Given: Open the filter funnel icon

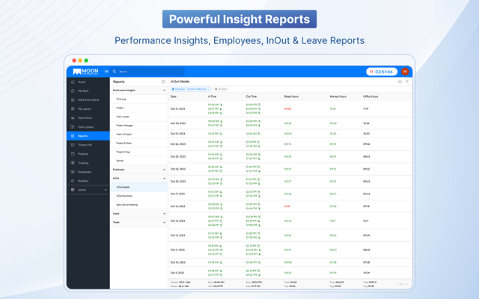Looking at the screenshot, I should (x=407, y=81).
